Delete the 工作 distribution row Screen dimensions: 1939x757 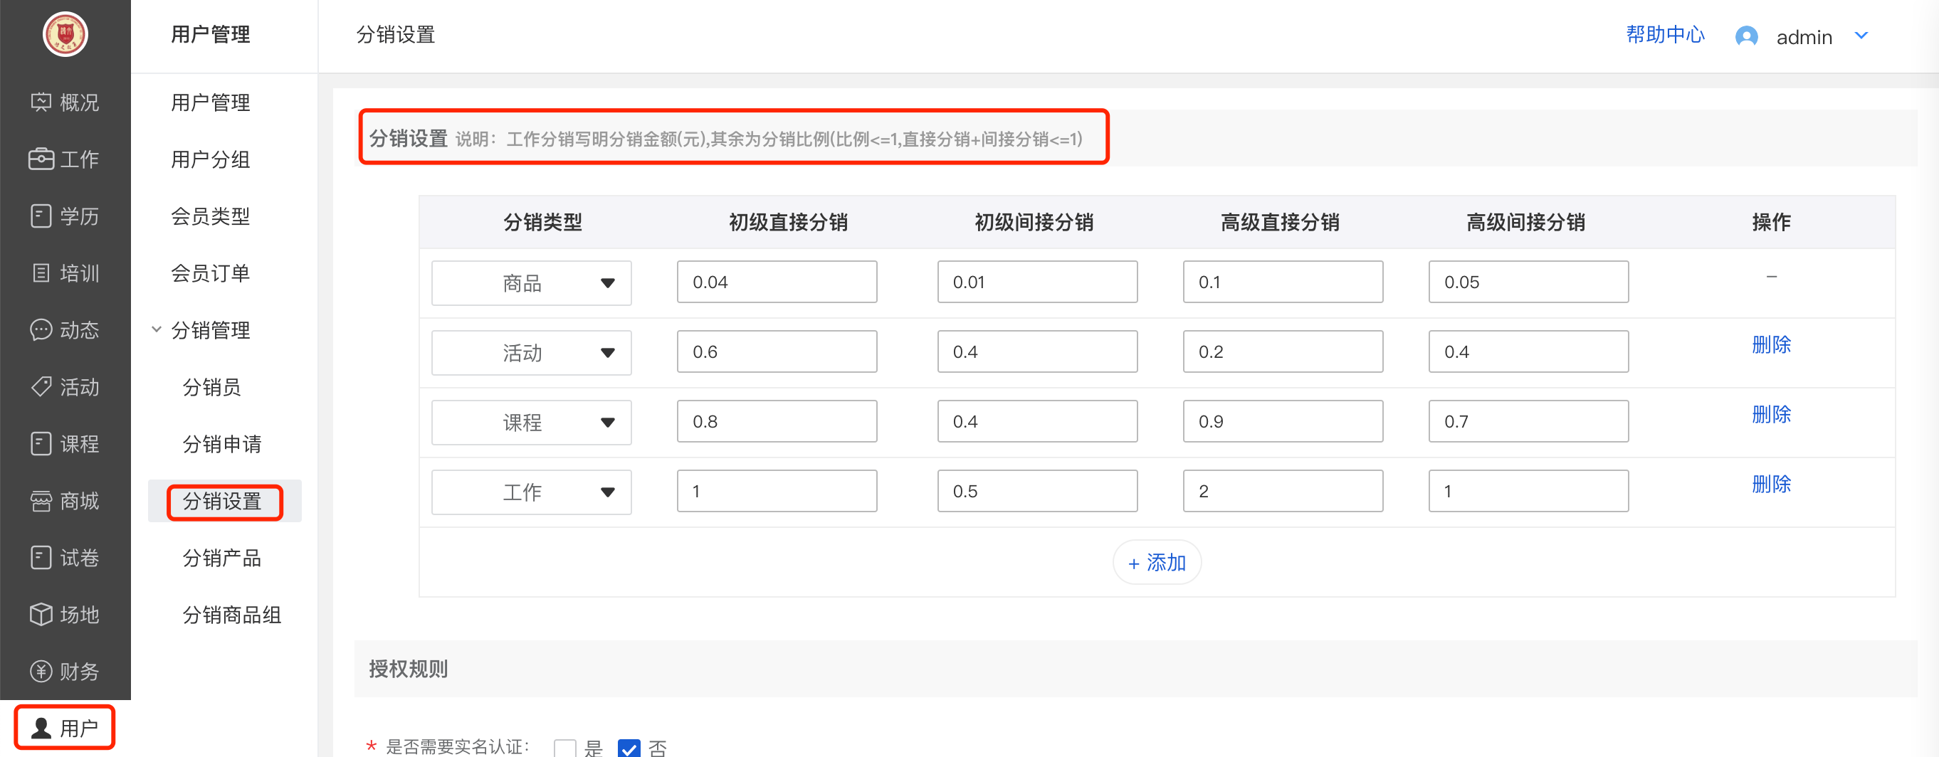[x=1771, y=484]
